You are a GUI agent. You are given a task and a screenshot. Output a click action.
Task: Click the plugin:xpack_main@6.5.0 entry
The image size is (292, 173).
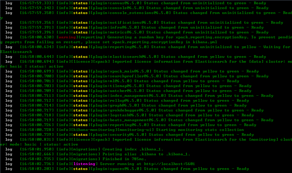(x=121, y=71)
